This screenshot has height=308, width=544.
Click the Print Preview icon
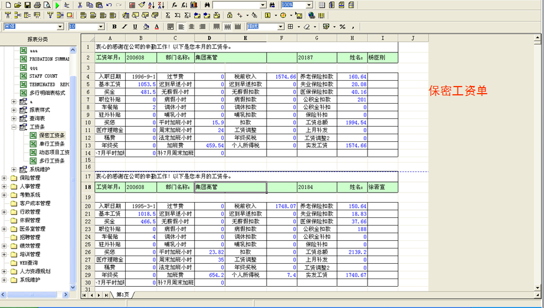coord(47,5)
